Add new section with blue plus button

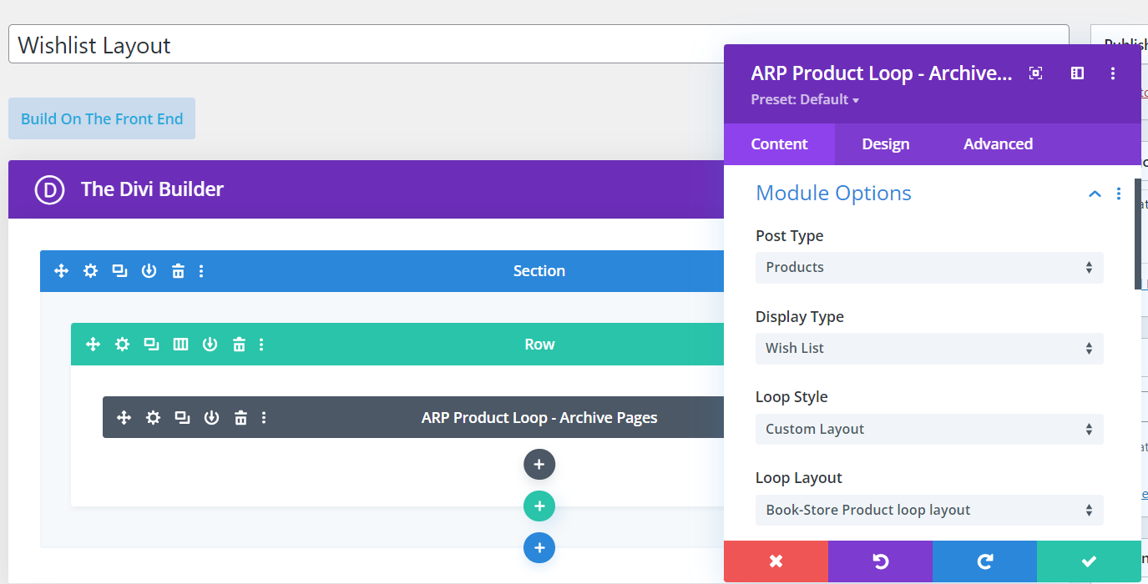pos(539,548)
